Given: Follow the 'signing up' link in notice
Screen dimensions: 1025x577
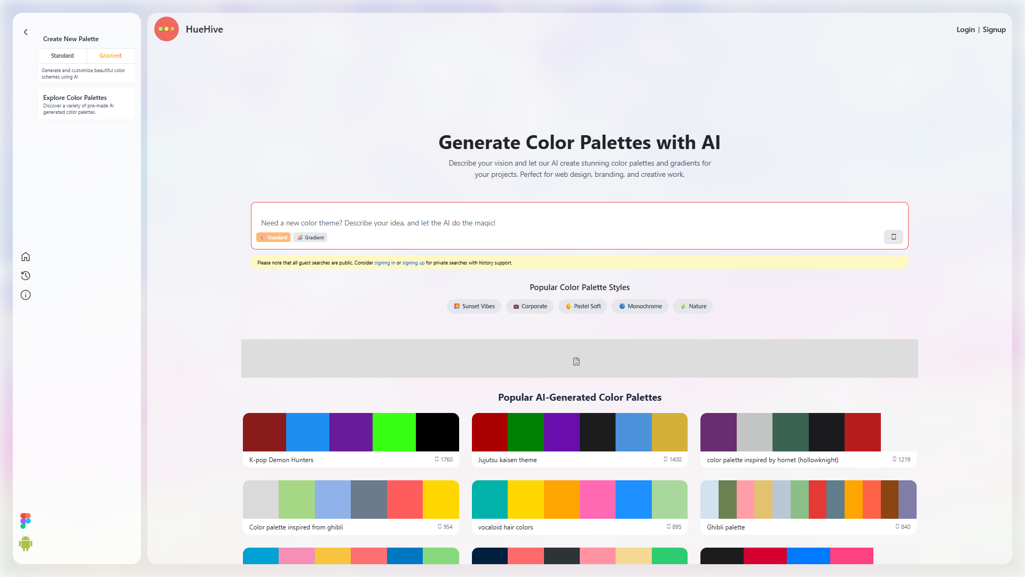Looking at the screenshot, I should 413,263.
